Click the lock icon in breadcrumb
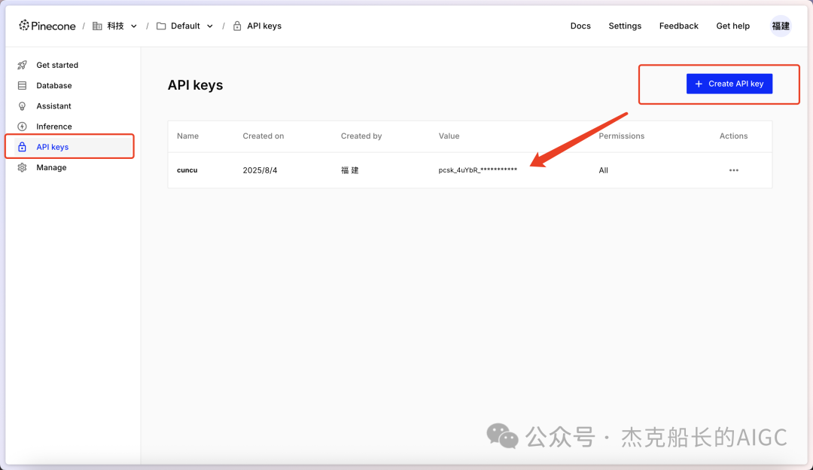 [237, 26]
